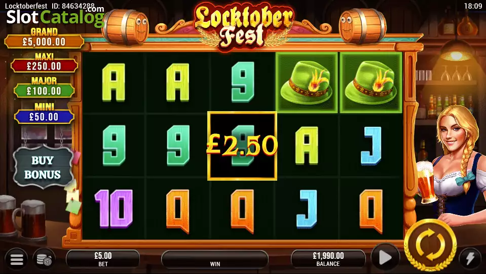Click the SlotCatalog.com logo
The height and width of the screenshot is (274, 486).
55,16
